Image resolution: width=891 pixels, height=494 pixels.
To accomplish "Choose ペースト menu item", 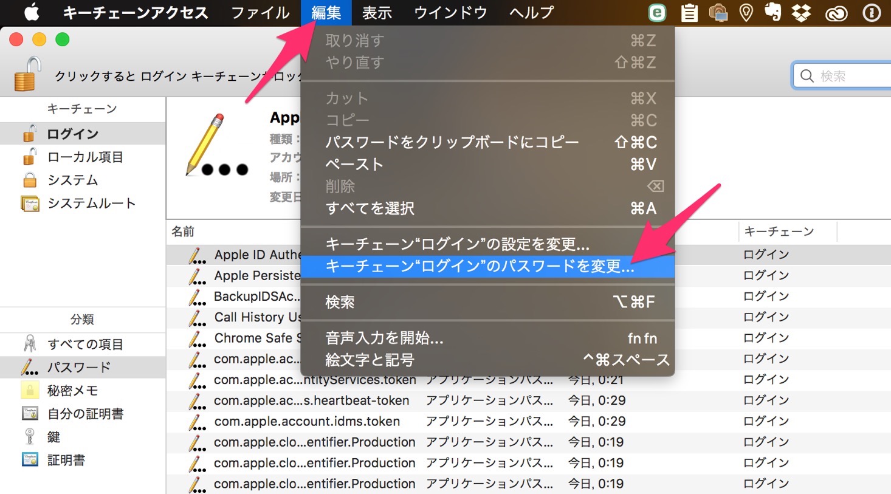I will [487, 164].
